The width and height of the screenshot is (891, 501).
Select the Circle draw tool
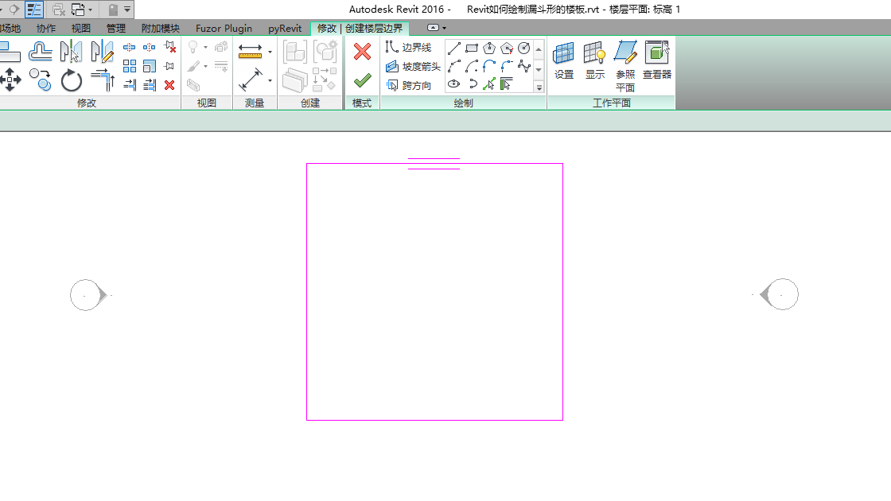coord(524,48)
